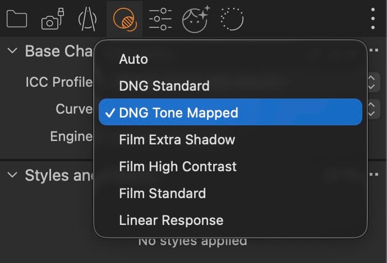This screenshot has width=387, height=263.
Task: Choose Film High Contrast curve
Action: click(178, 166)
